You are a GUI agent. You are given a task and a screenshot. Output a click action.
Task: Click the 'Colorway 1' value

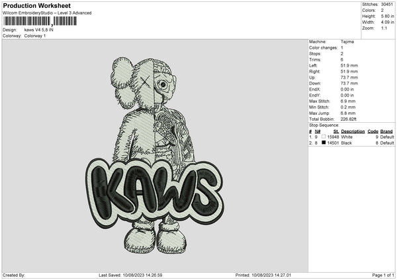click(35, 36)
